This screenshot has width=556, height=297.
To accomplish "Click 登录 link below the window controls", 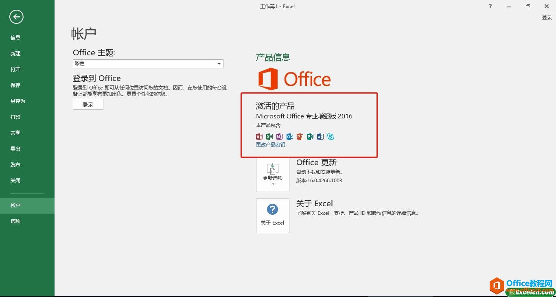I will pyautogui.click(x=547, y=17).
